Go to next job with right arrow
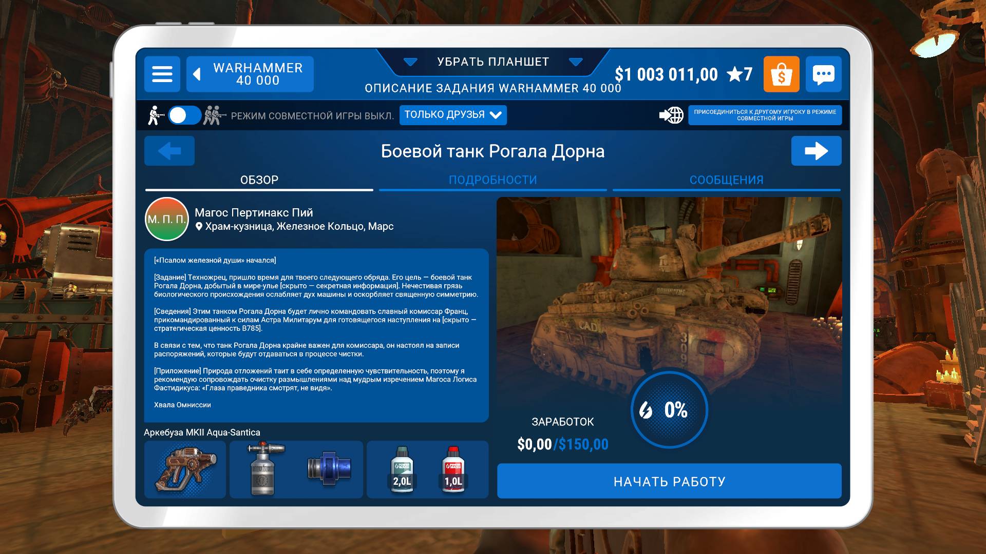This screenshot has width=986, height=554. pyautogui.click(x=816, y=151)
